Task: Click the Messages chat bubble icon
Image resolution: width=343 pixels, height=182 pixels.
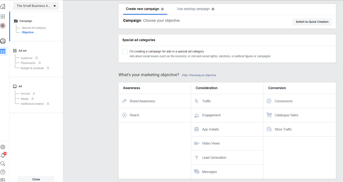Action: click(x=197, y=172)
